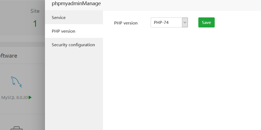261x130 pixels.
Task: Click the Software section heading
Action: pyautogui.click(x=8, y=56)
